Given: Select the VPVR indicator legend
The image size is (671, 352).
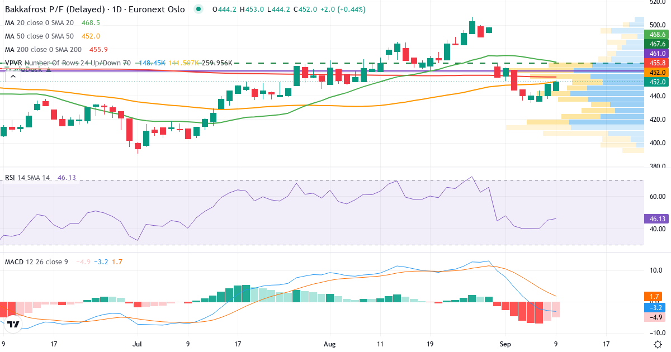Looking at the screenshot, I should coord(68,63).
